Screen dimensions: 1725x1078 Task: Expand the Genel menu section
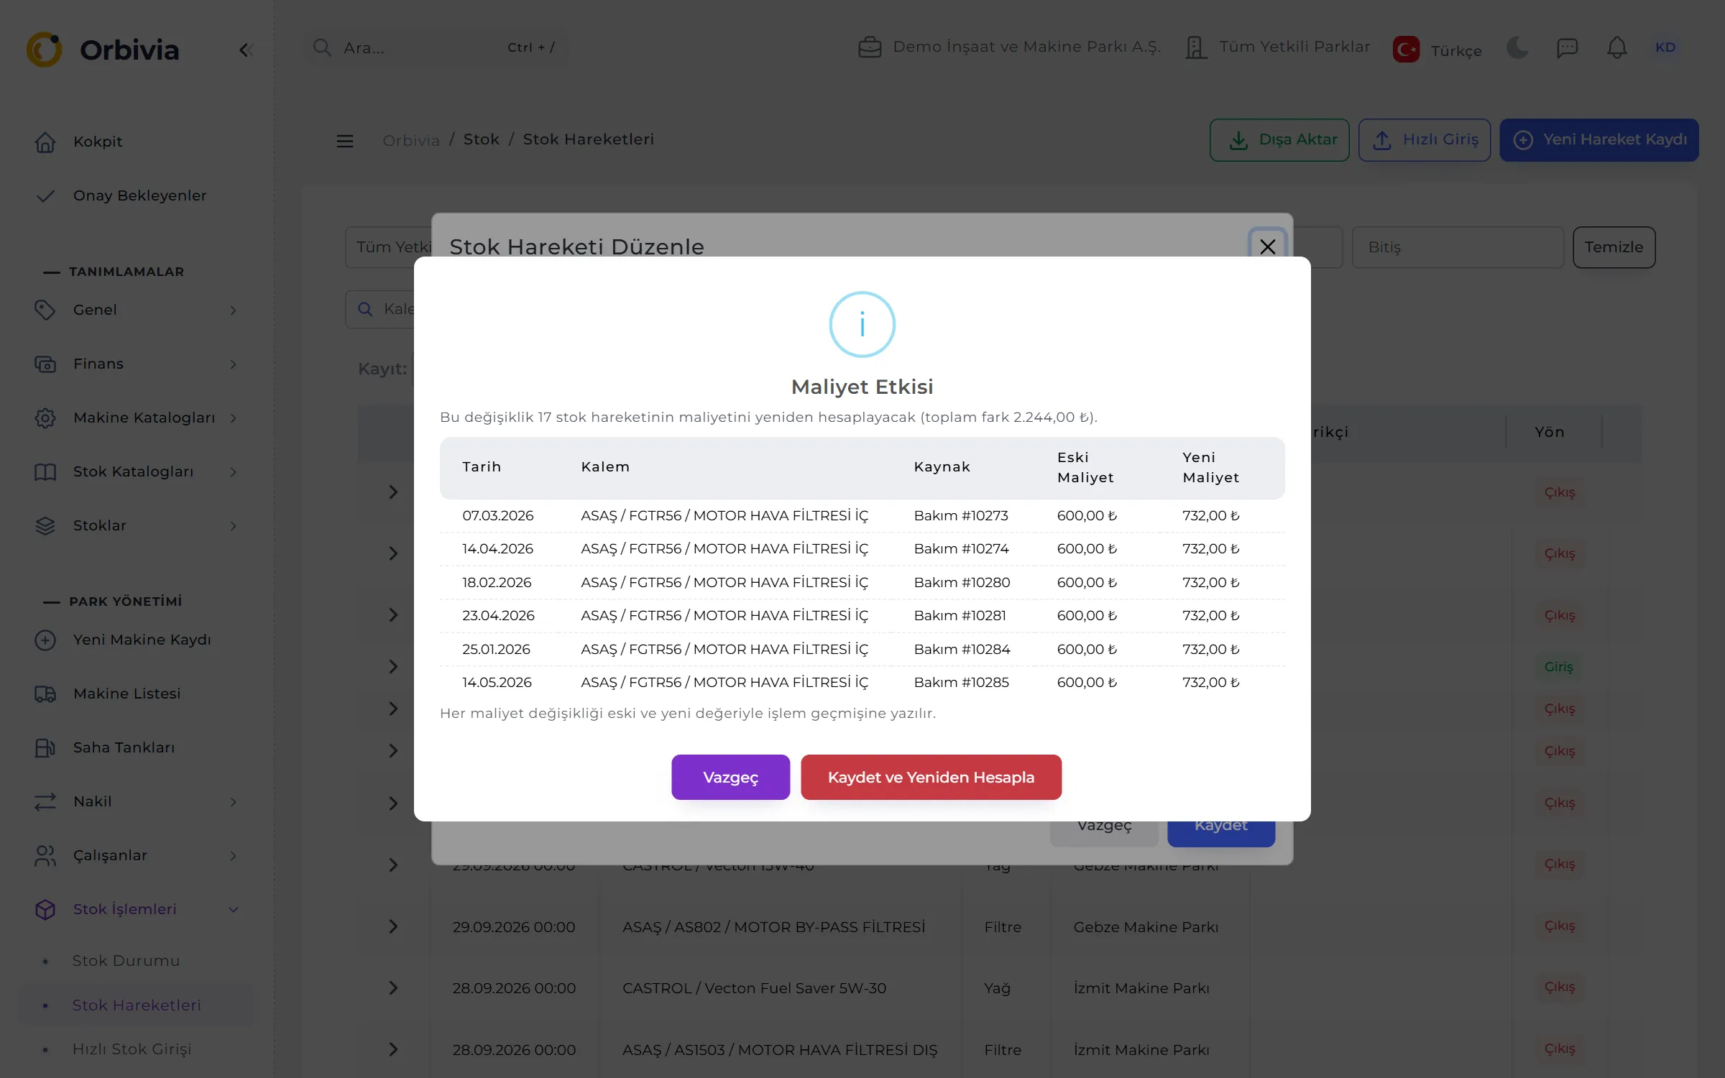(x=137, y=310)
